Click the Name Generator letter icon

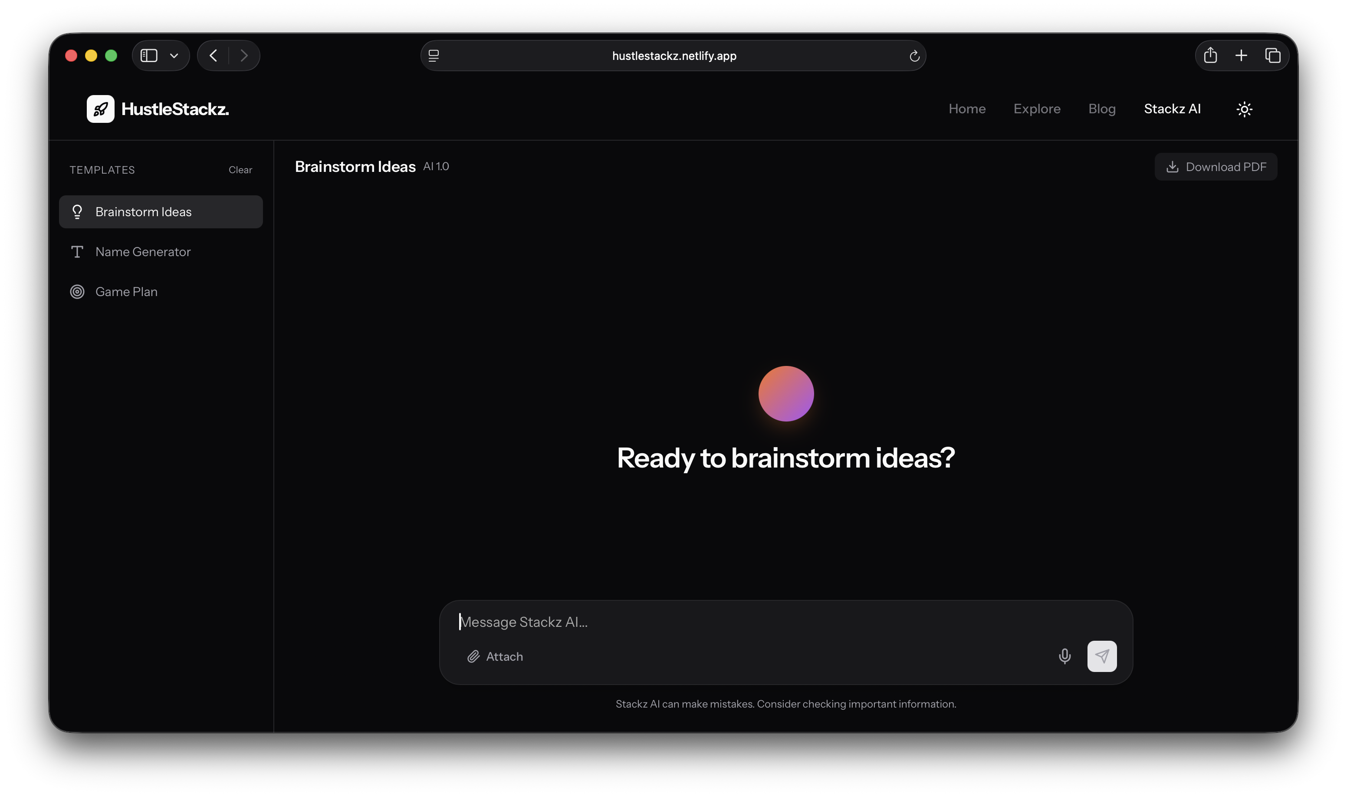tap(77, 251)
